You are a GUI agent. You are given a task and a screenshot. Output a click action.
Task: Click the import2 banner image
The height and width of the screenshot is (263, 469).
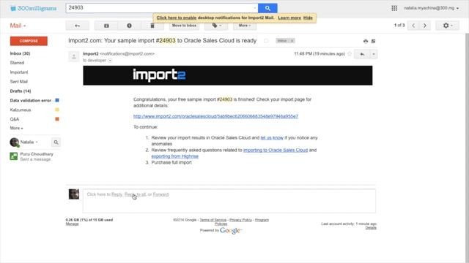pyautogui.click(x=228, y=75)
